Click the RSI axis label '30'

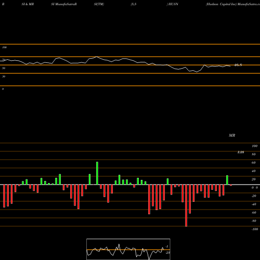coord(4,76)
